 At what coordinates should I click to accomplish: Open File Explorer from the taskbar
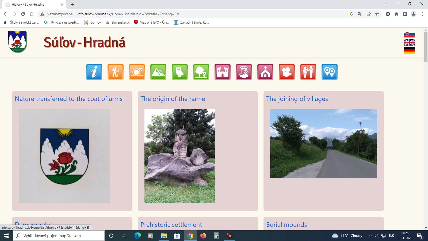point(164,236)
